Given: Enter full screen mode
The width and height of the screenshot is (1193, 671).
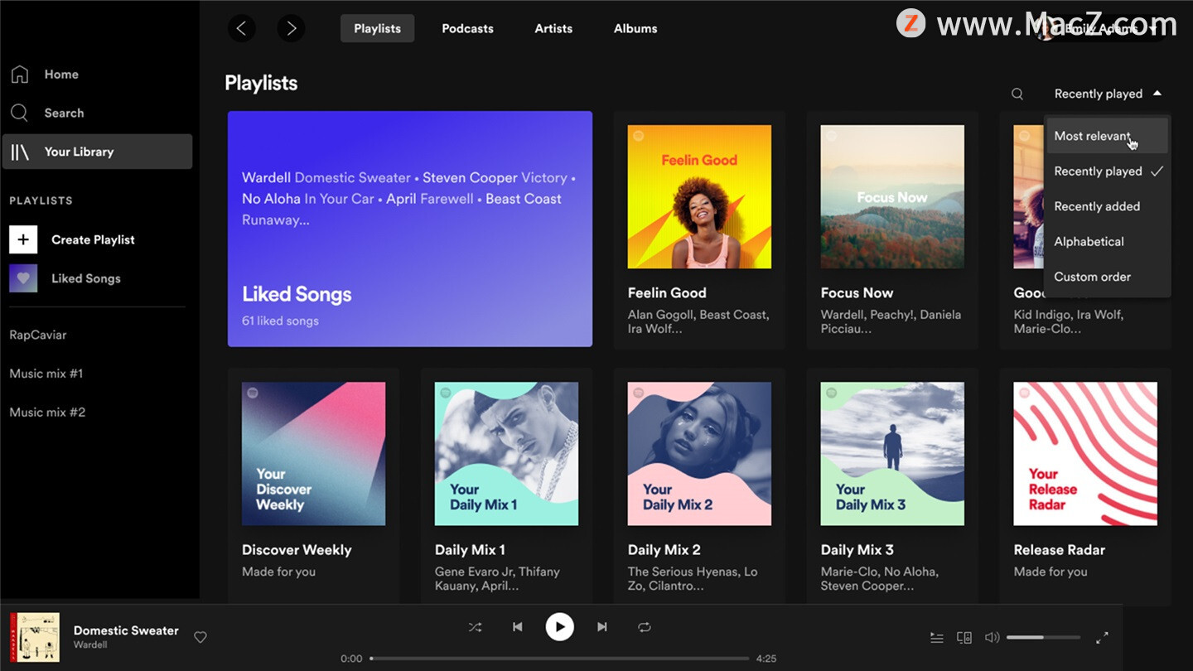Looking at the screenshot, I should [x=1102, y=638].
